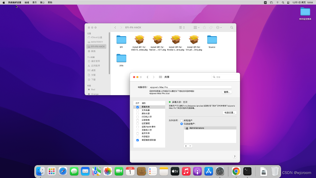
Task: Select the 所有用户 radio button
Action: [181, 121]
